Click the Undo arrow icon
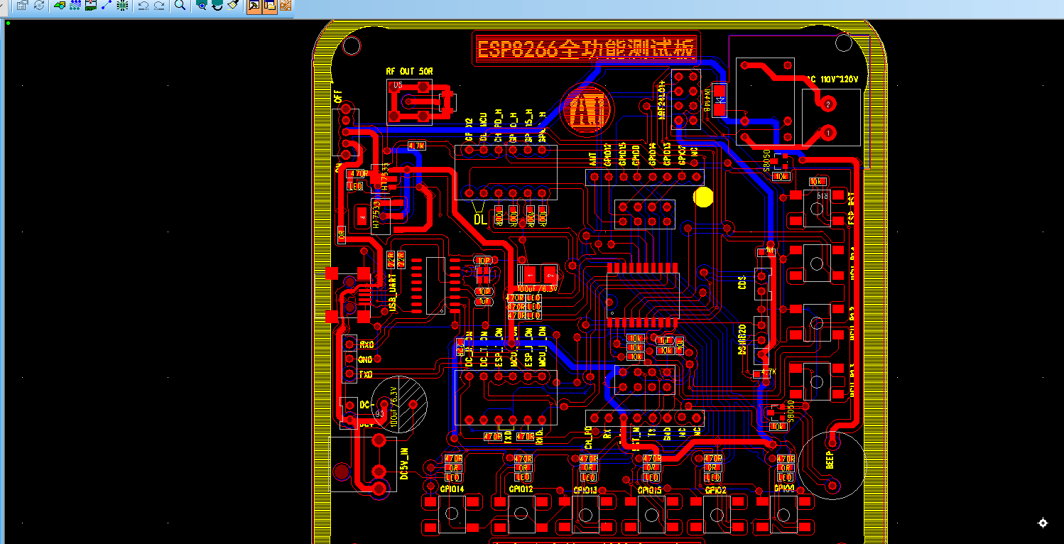This screenshot has height=544, width=1064. 143,5
